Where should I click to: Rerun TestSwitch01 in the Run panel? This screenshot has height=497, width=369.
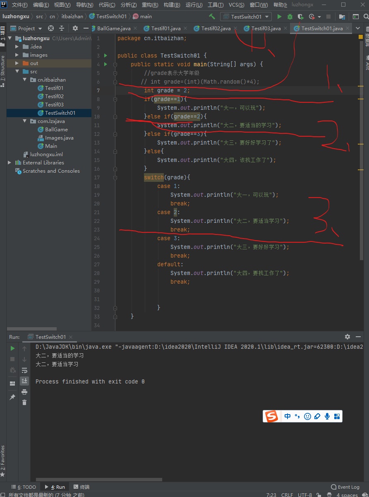click(12, 348)
